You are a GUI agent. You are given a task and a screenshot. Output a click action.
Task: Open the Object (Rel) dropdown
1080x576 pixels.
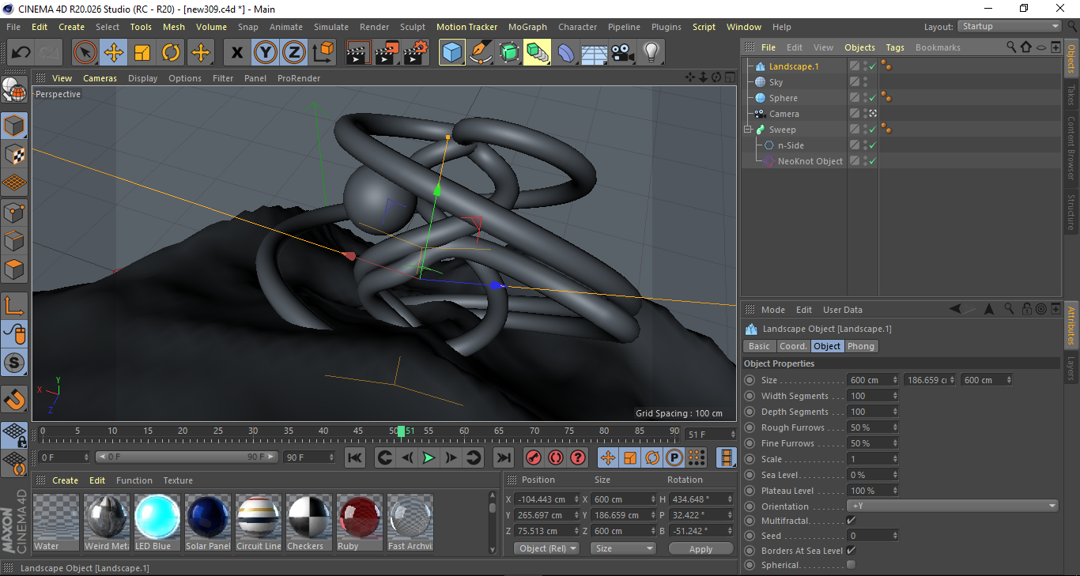[x=546, y=548]
